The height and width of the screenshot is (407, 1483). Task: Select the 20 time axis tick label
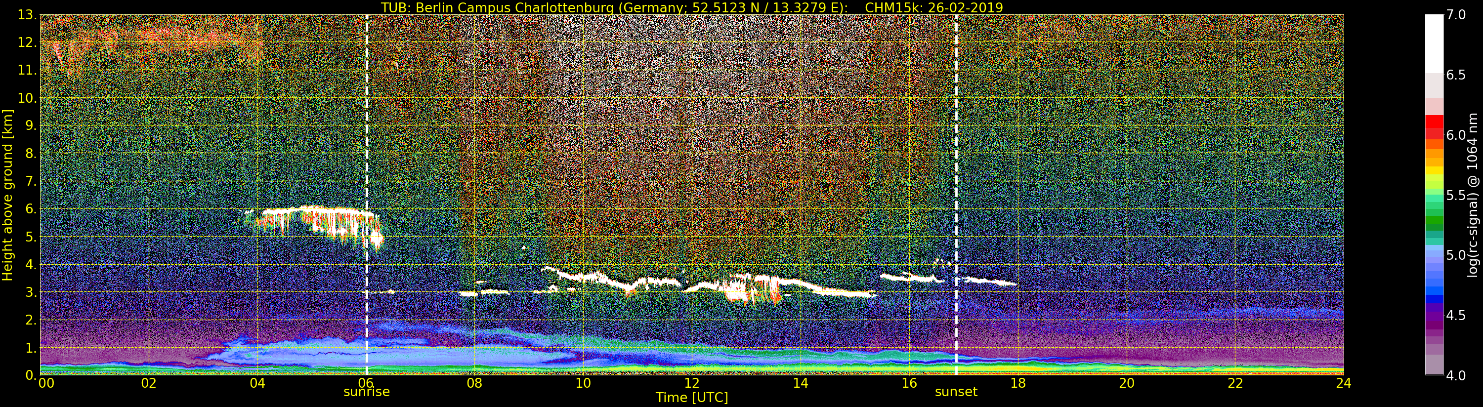pyautogui.click(x=1127, y=383)
